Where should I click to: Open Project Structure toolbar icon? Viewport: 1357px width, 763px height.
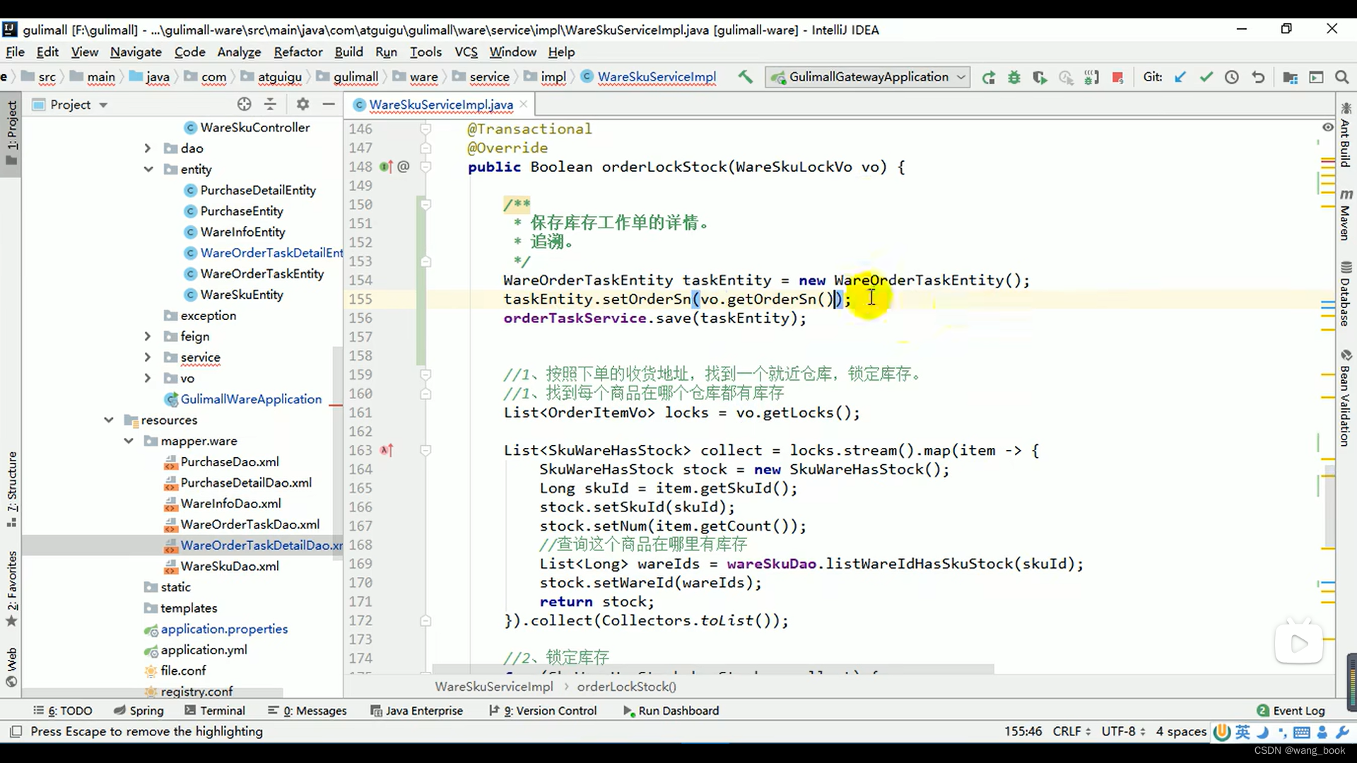(1290, 78)
